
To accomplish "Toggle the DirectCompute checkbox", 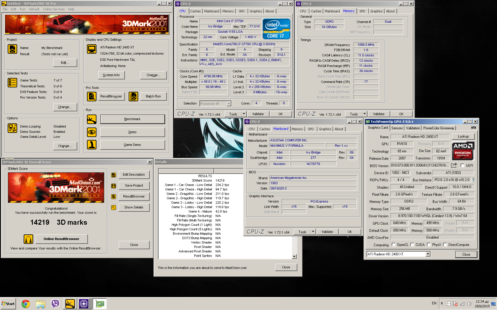I will coord(445,244).
